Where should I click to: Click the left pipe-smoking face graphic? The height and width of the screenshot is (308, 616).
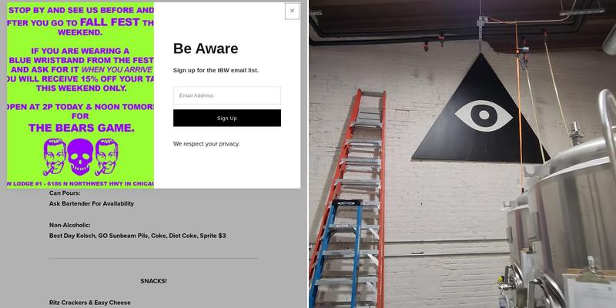[x=55, y=157]
